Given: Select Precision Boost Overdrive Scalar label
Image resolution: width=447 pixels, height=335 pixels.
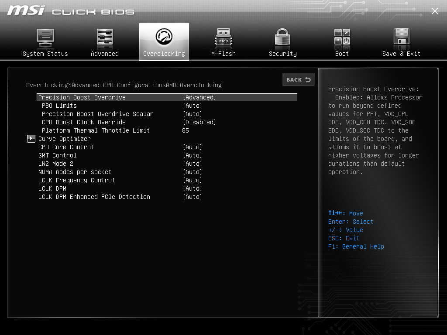Looking at the screenshot, I should coord(97,114).
